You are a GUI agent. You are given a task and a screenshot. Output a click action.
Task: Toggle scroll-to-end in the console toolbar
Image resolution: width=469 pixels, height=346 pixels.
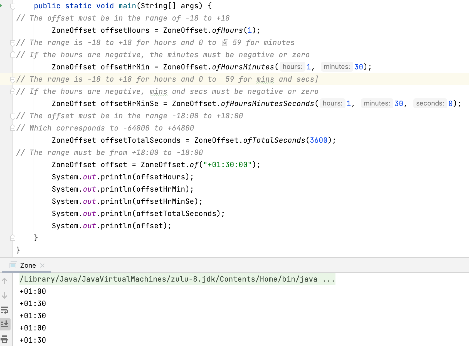(x=4, y=324)
